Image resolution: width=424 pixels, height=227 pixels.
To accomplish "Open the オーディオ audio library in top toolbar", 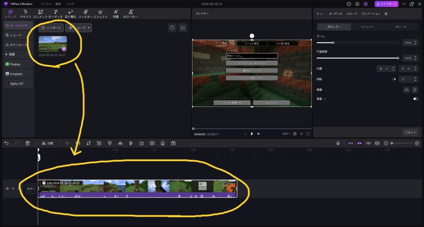I will pyautogui.click(x=55, y=14).
